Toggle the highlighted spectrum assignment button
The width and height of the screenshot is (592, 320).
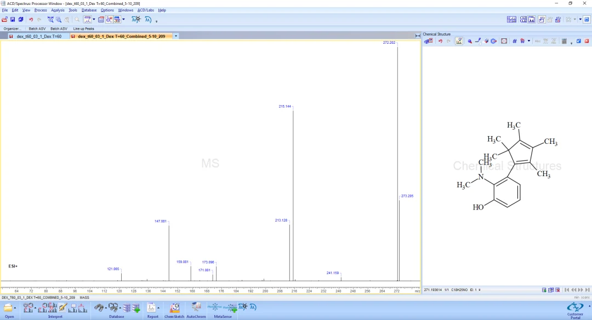coord(459,41)
